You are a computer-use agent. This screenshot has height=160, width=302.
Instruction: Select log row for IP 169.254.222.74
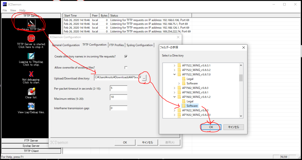[x=127, y=31]
